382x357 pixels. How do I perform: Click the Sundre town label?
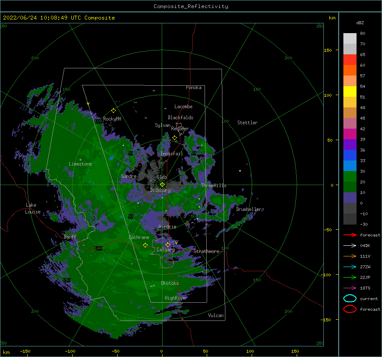click(129, 176)
